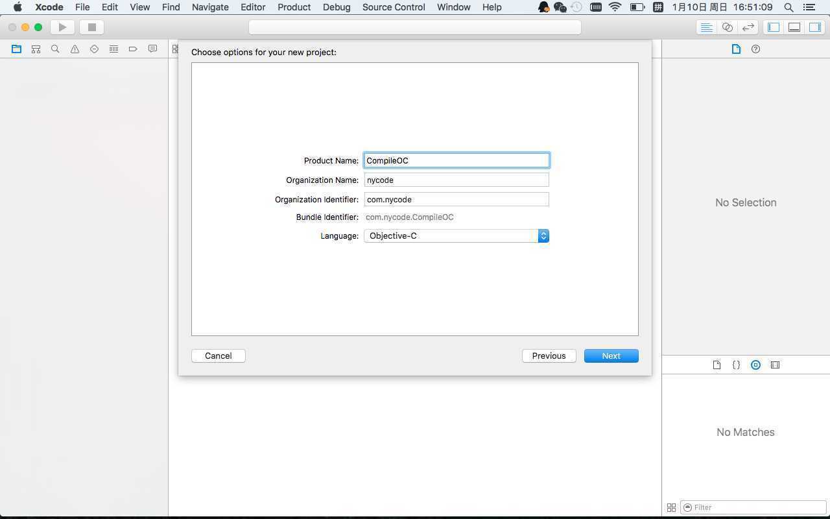830x519 pixels.
Task: Click the Time Machine menu bar icon
Action: coord(576,7)
